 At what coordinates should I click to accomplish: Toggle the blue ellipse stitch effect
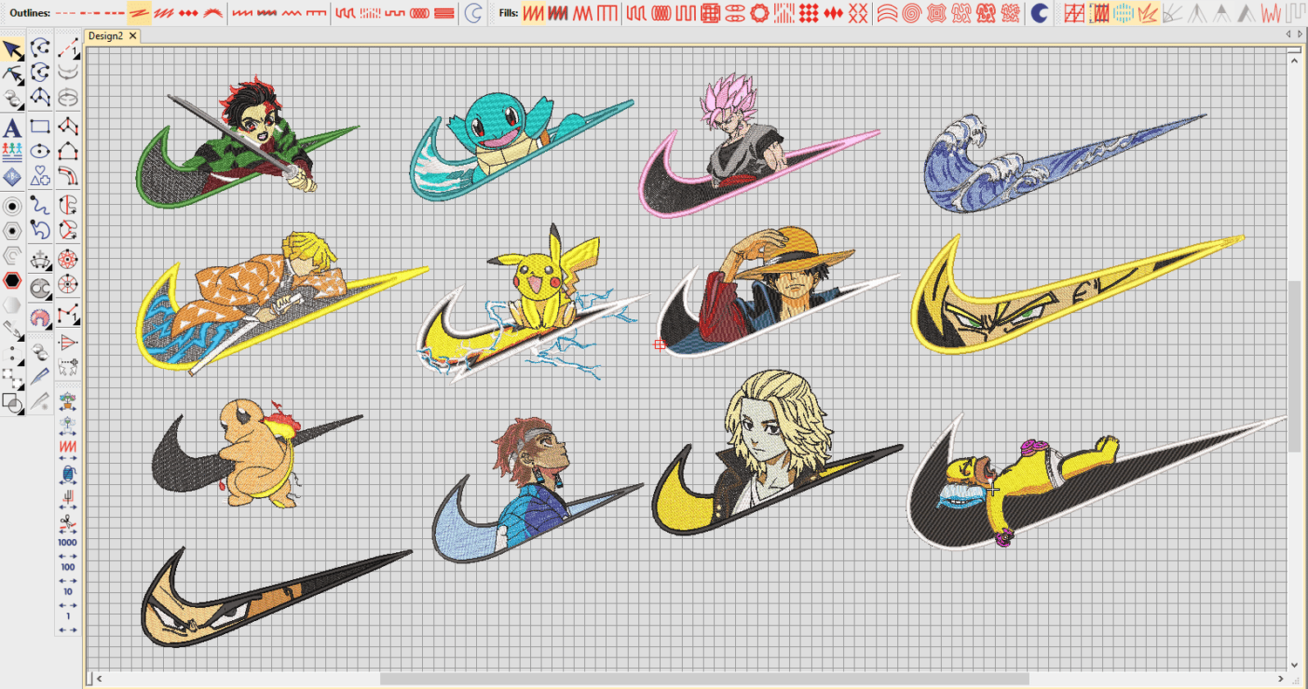pyautogui.click(x=1123, y=13)
